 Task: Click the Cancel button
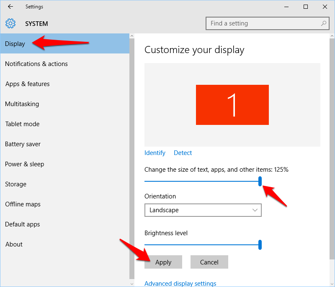(x=209, y=262)
